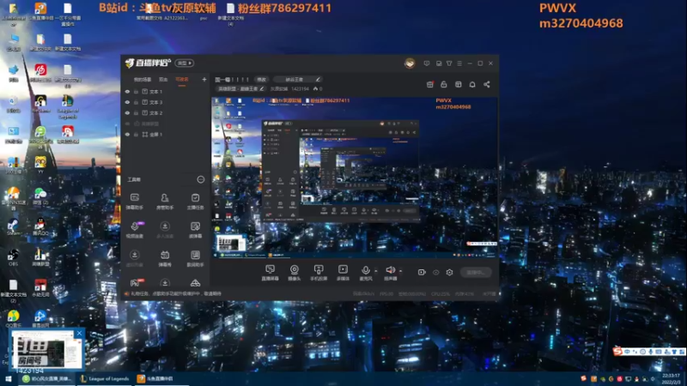Image resolution: width=687 pixels, height=386 pixels.
Task: Hide the 文本 3 source layer
Action: pyautogui.click(x=127, y=102)
